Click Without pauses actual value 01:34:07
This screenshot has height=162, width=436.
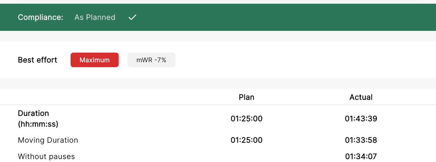[x=361, y=156]
